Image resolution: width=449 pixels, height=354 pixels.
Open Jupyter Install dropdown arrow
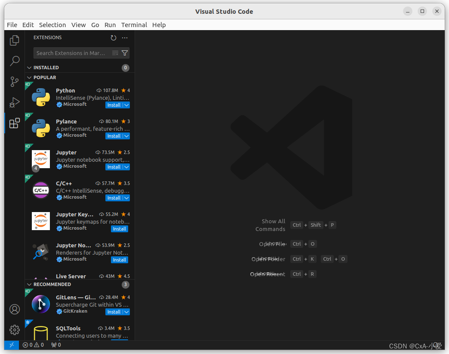(126, 167)
